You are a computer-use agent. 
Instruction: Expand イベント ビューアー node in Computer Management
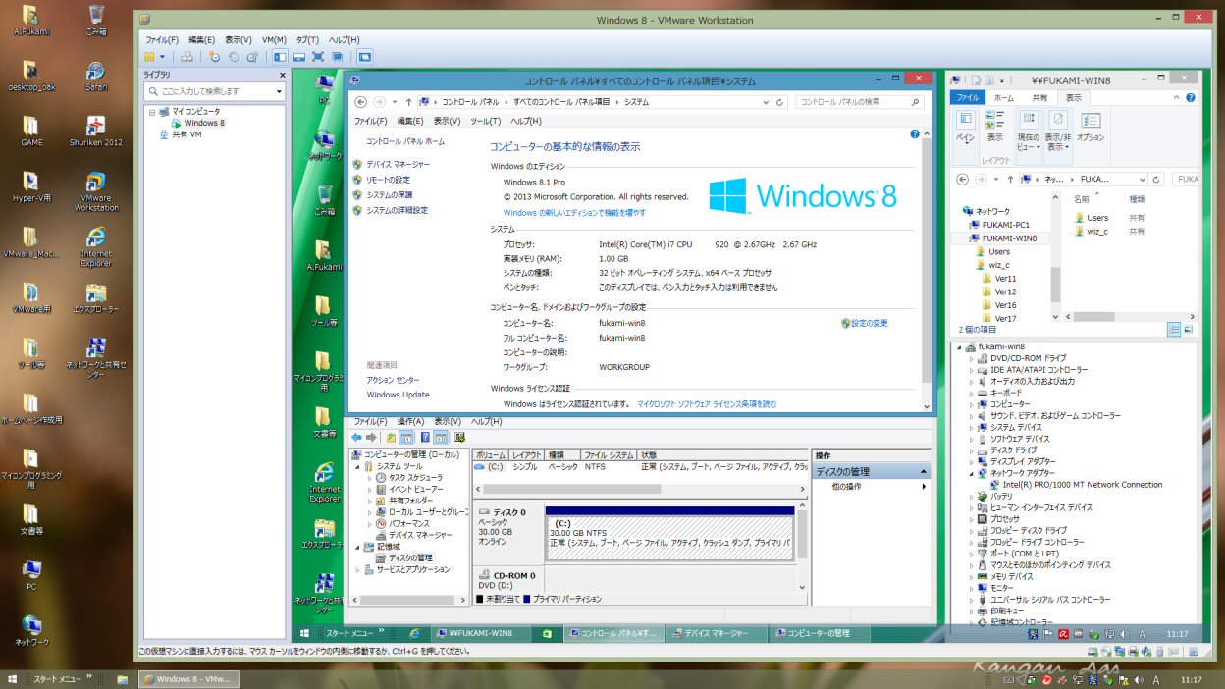point(370,489)
